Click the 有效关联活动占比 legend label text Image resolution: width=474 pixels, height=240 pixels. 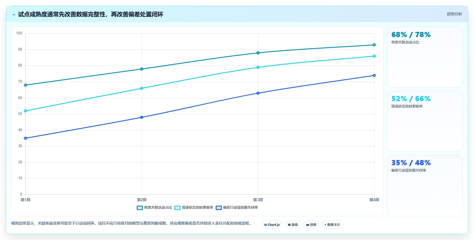[x=158, y=208]
